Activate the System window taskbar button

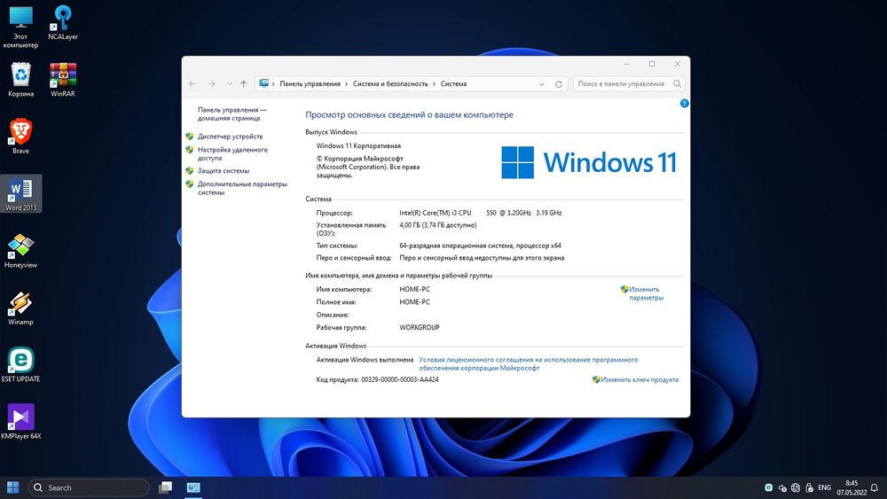point(193,487)
